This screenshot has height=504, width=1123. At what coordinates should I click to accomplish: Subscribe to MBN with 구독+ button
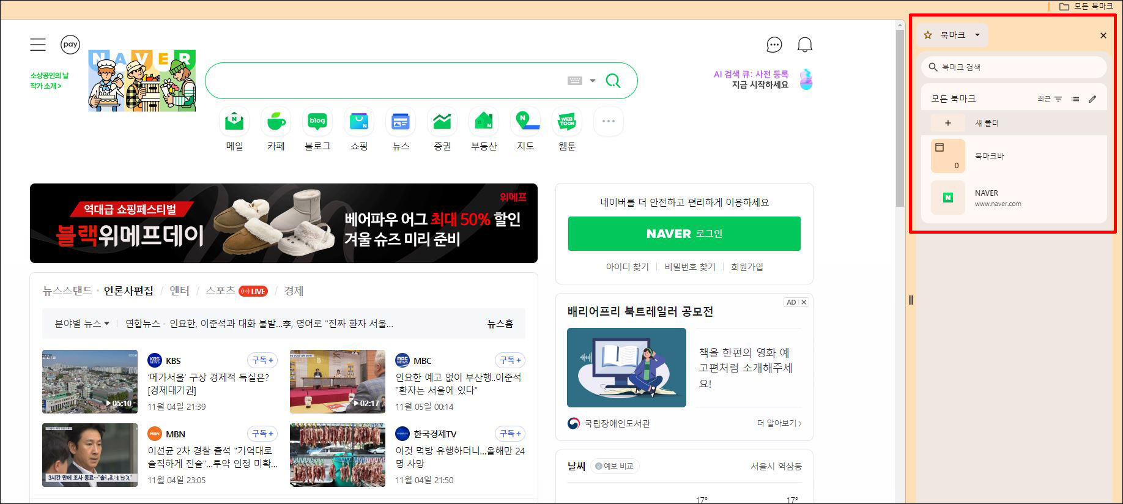[262, 434]
